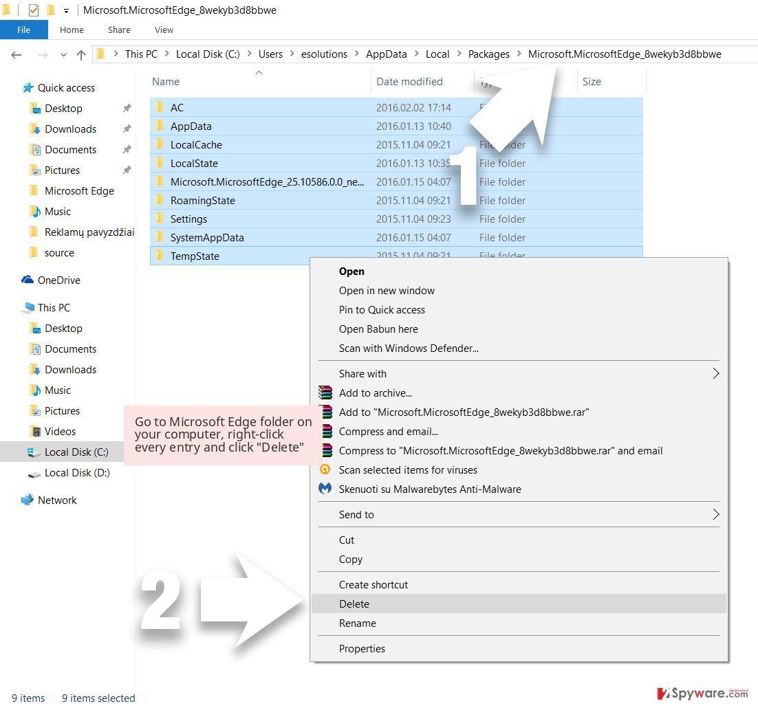Viewport: 758px width, 708px height.
Task: Open Videos under This PC
Action: pyautogui.click(x=60, y=432)
